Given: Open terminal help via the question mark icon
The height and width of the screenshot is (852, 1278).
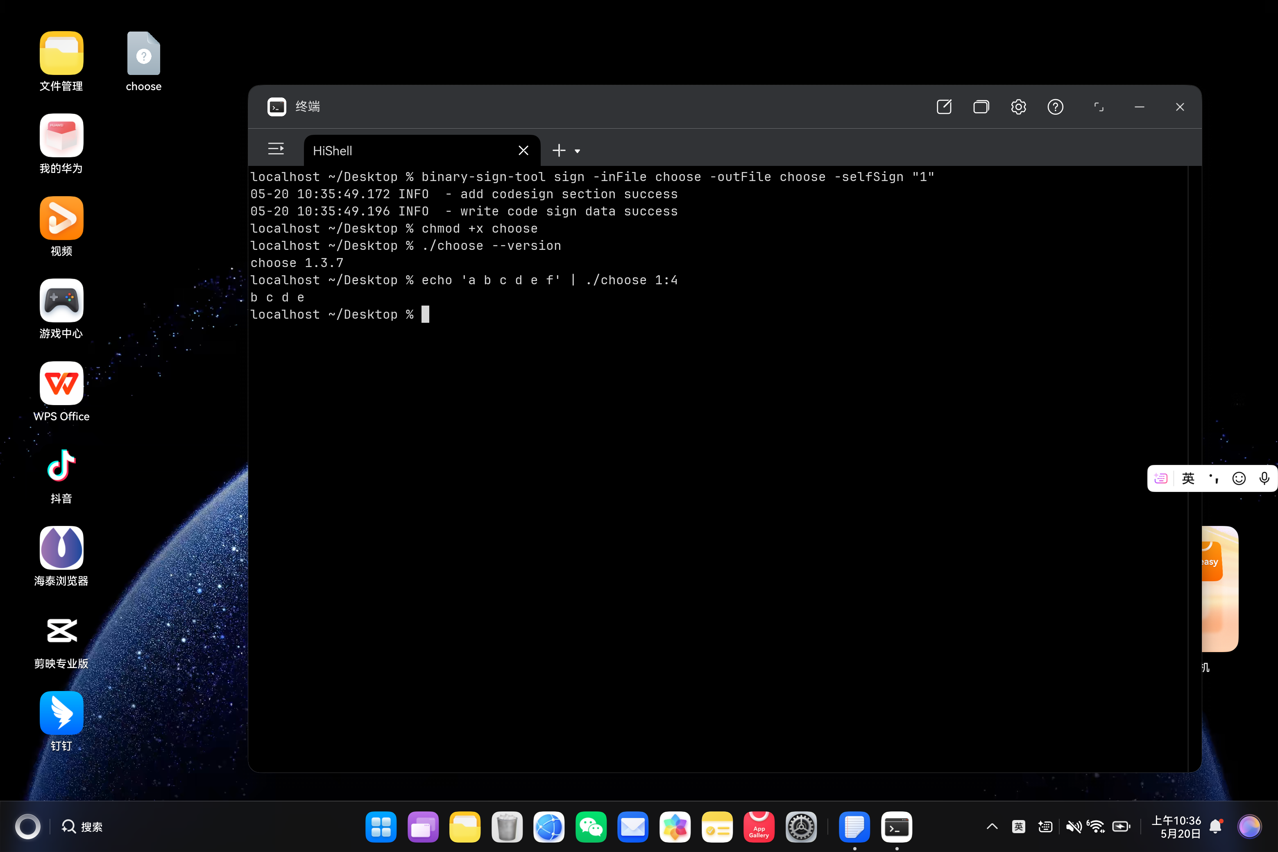Looking at the screenshot, I should point(1055,106).
